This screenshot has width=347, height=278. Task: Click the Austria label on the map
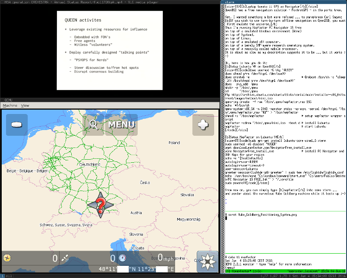coord(136,213)
